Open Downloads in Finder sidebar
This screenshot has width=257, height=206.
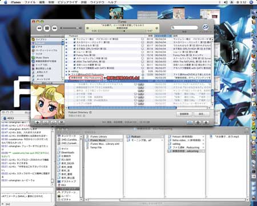pos(66,152)
